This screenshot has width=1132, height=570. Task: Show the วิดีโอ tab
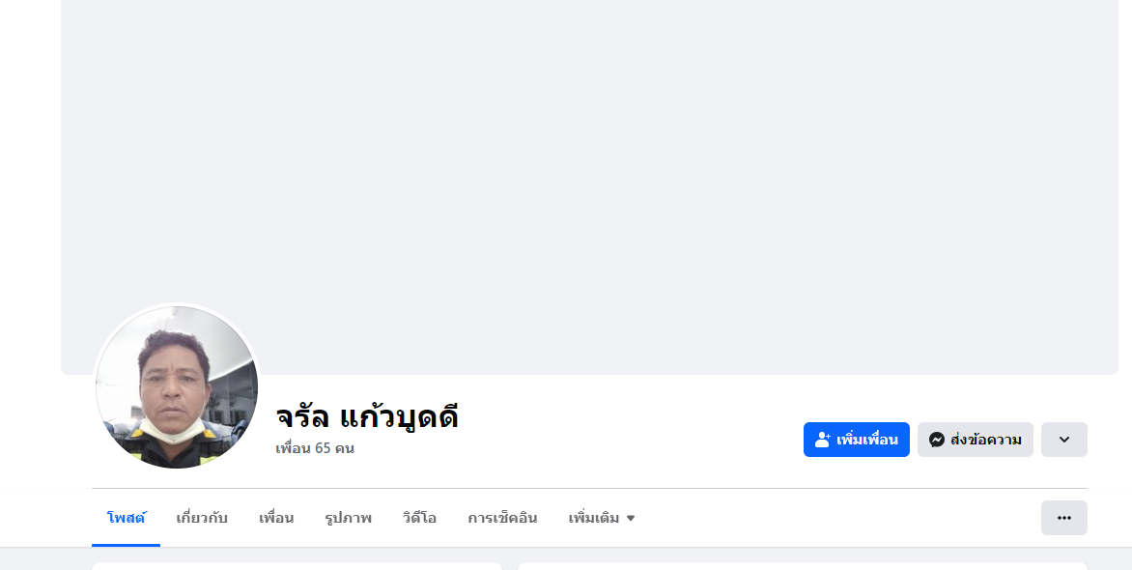tap(419, 518)
